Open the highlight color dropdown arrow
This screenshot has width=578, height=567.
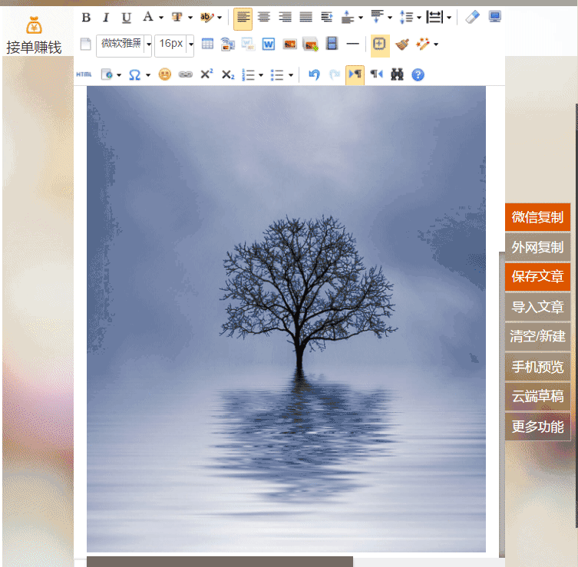pyautogui.click(x=220, y=18)
